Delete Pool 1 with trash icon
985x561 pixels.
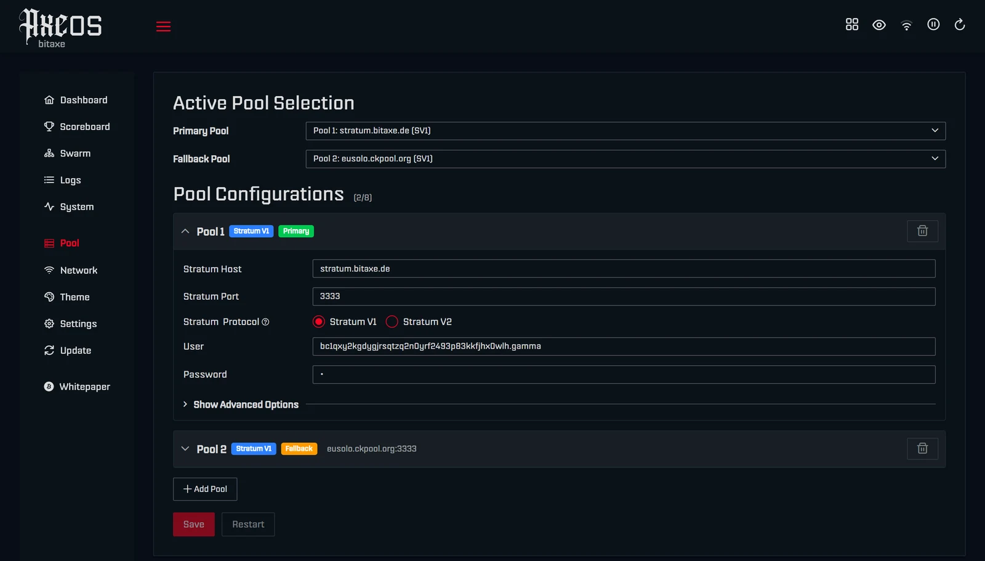(922, 231)
